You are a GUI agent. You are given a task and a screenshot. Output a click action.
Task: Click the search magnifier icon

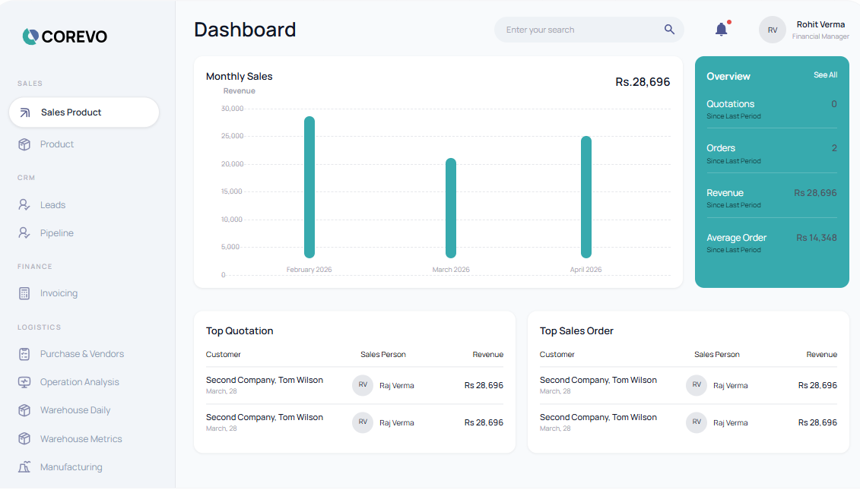[669, 30]
